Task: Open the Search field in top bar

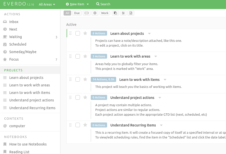Action: (103, 4)
